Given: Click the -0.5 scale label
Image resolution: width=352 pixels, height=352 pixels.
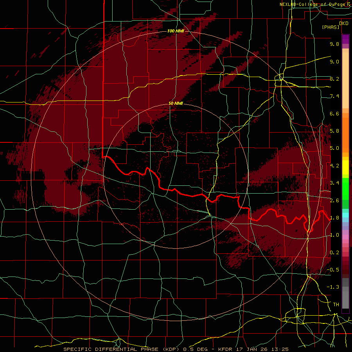Looking at the screenshot, I should pyautogui.click(x=333, y=270).
